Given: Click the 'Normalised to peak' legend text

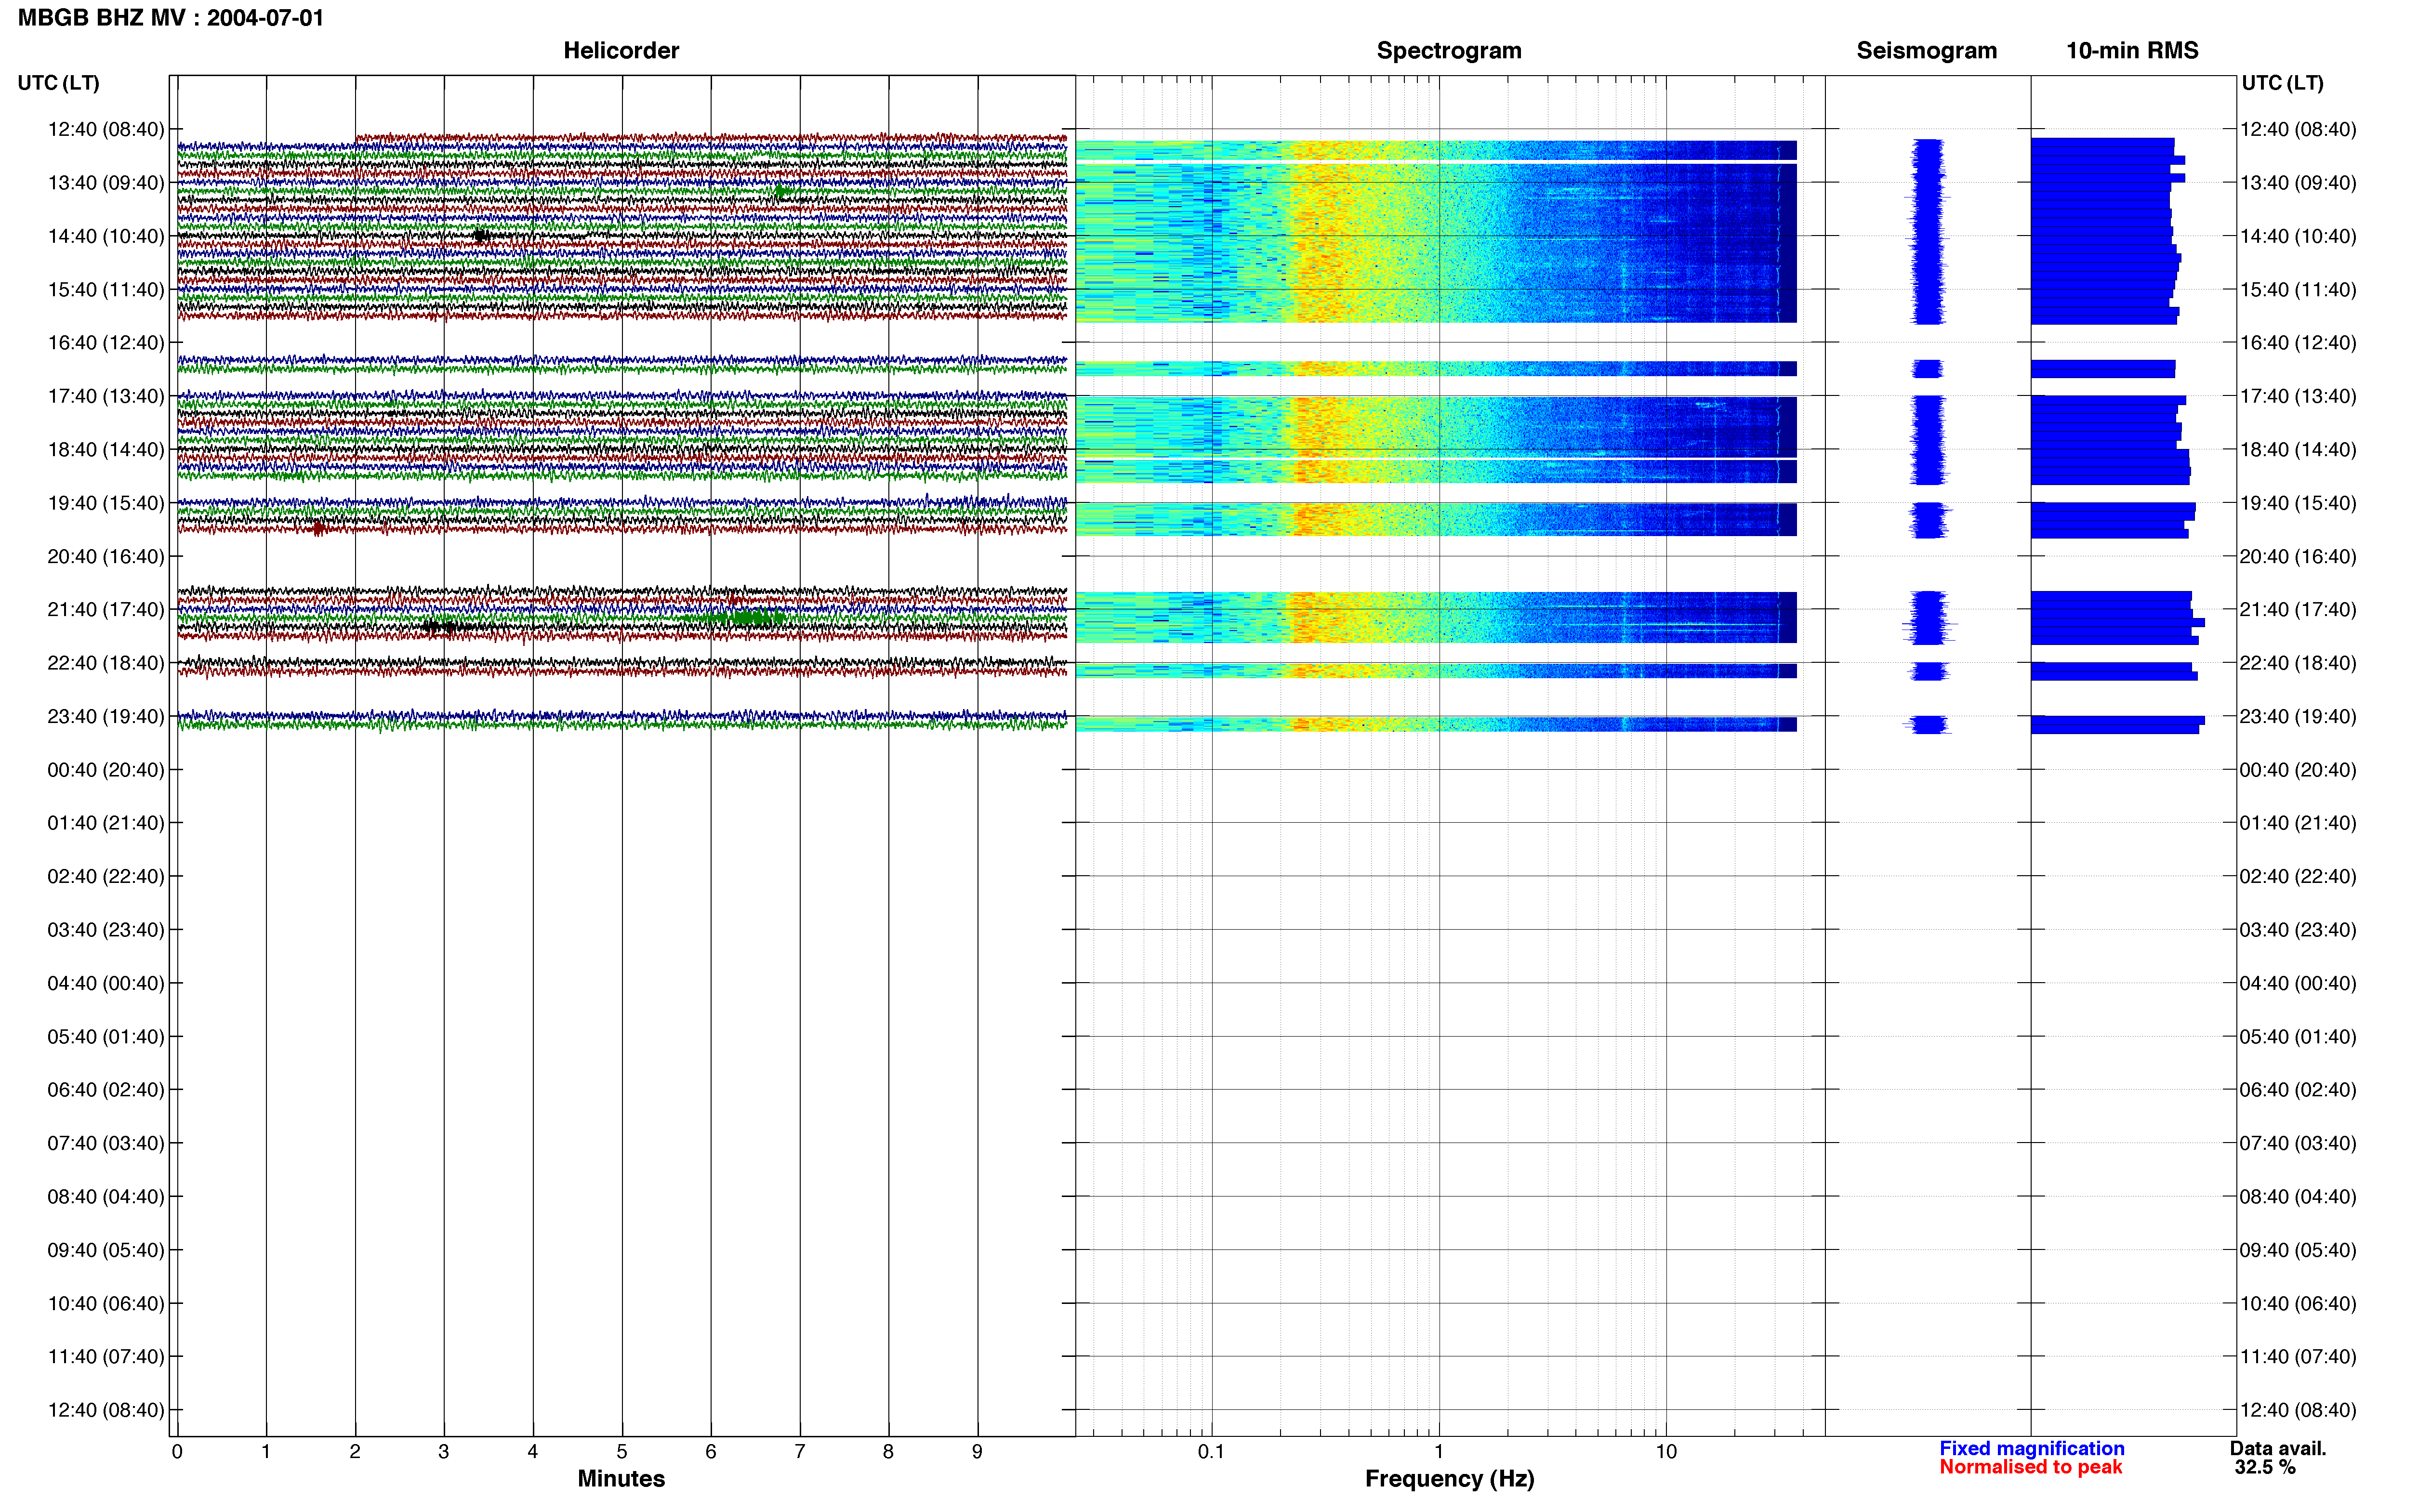Looking at the screenshot, I should 2030,1467.
